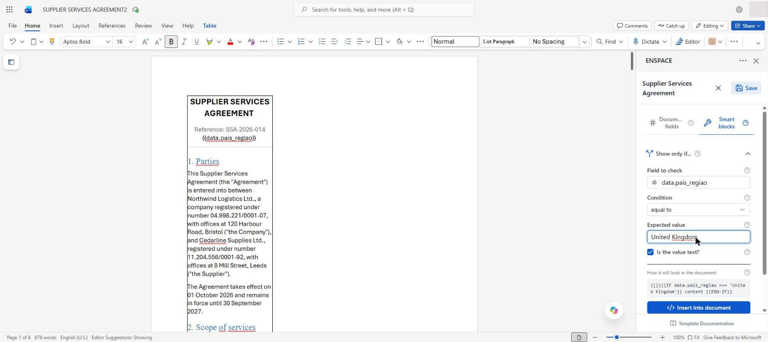Viewport: 768px width, 342px height.
Task: Increase paragraph indent
Action: [x=347, y=42]
